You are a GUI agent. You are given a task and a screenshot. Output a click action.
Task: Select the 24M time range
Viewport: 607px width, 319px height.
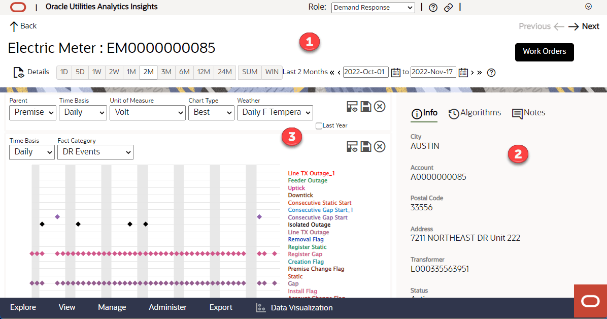tap(224, 72)
